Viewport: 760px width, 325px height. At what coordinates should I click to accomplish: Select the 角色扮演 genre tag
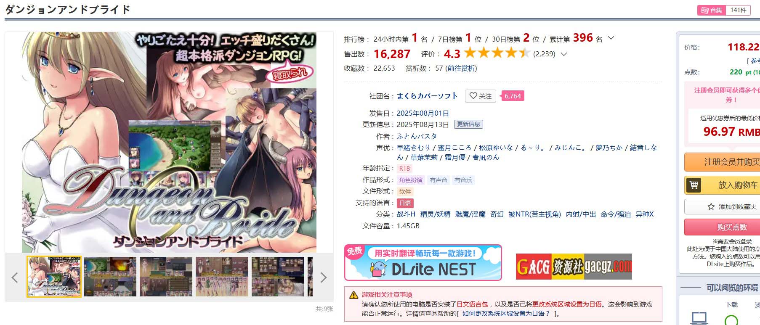tap(411, 180)
